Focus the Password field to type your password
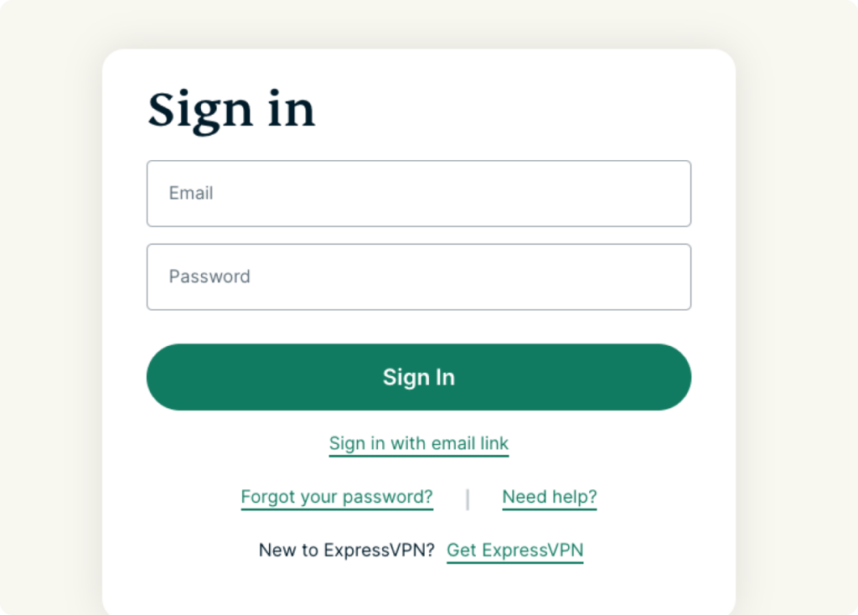 (418, 276)
